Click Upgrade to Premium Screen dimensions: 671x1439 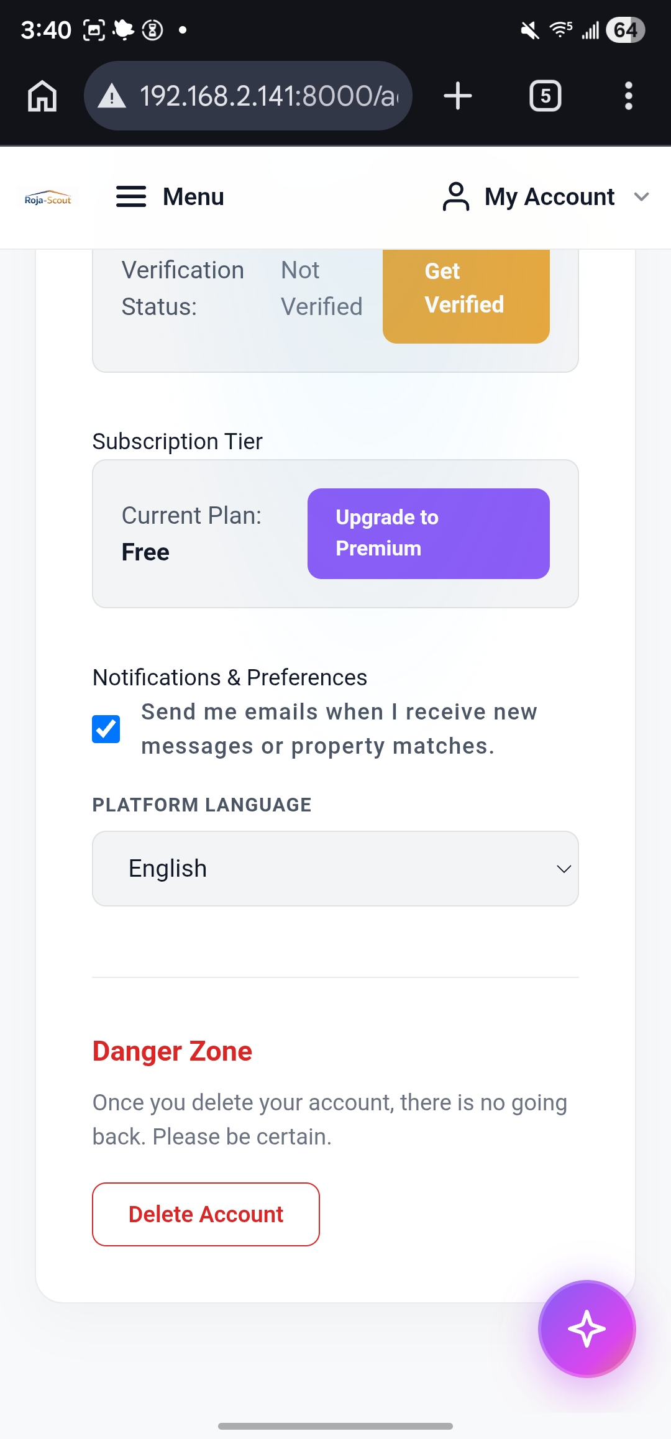(x=428, y=533)
